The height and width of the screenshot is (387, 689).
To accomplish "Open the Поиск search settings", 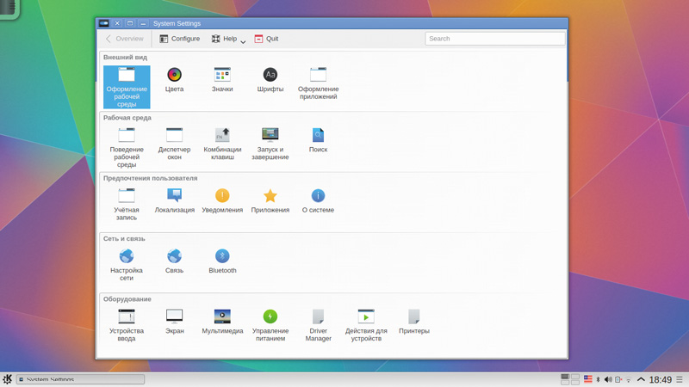I will click(318, 140).
